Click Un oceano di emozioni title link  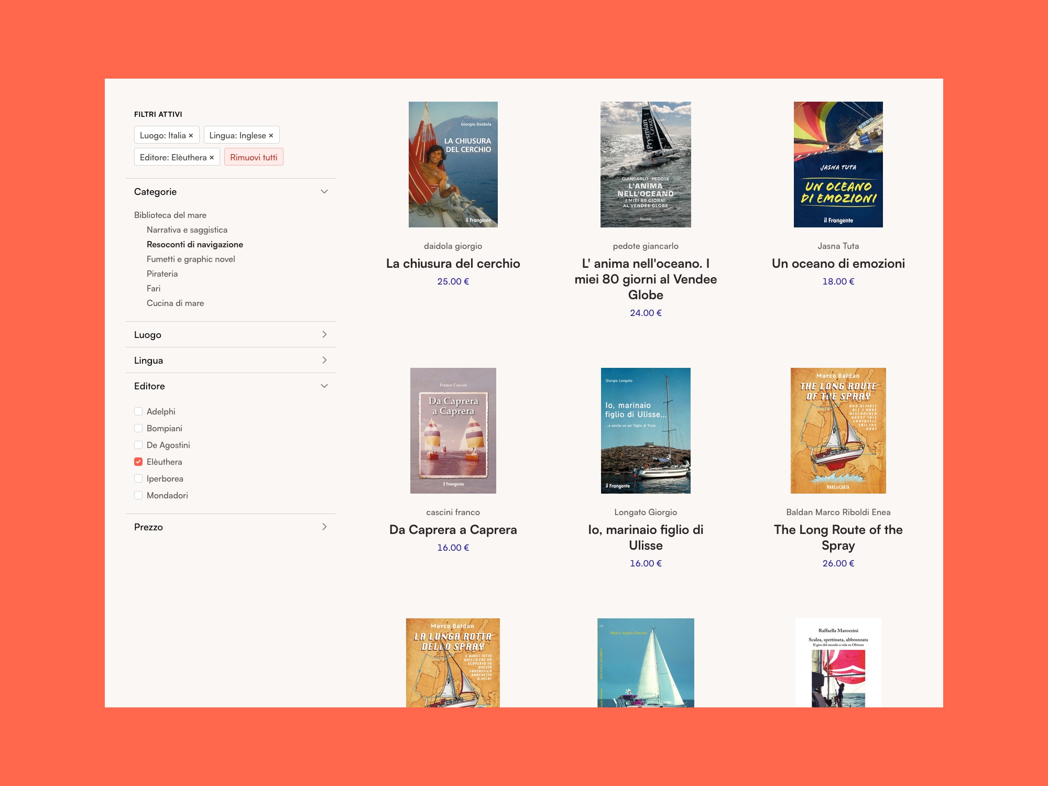838,264
